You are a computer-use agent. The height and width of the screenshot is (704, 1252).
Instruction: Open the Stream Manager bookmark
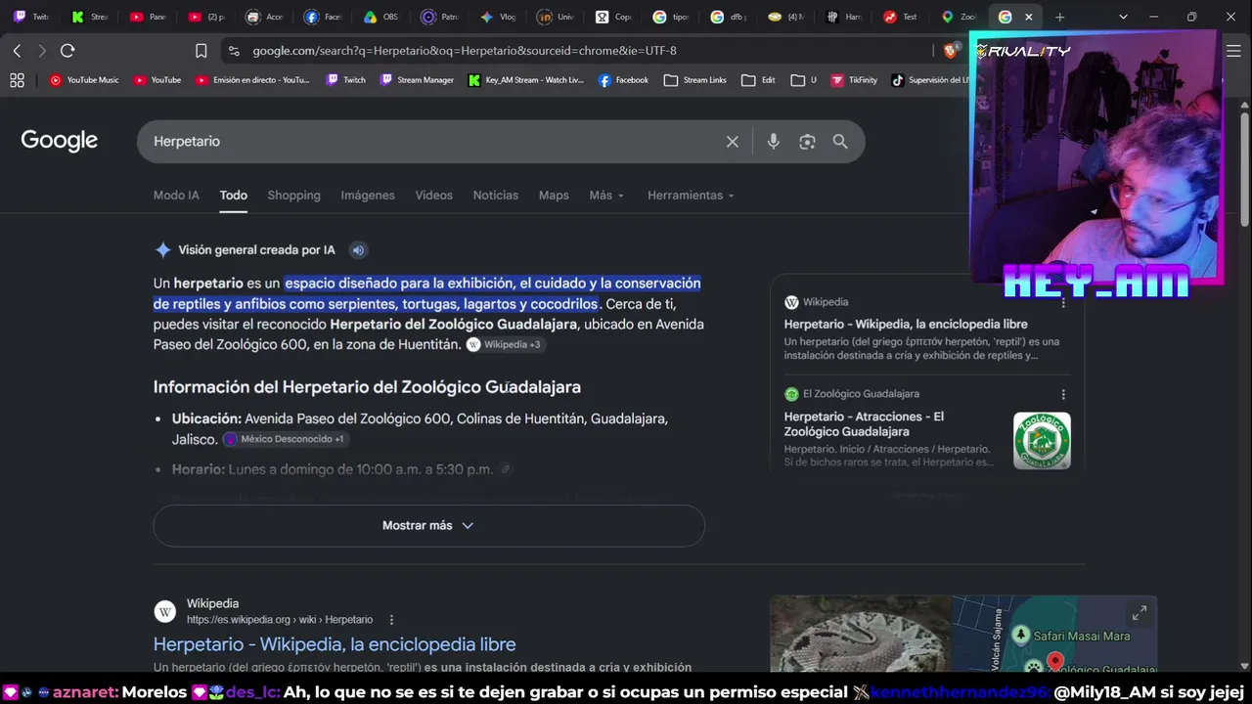pos(418,80)
